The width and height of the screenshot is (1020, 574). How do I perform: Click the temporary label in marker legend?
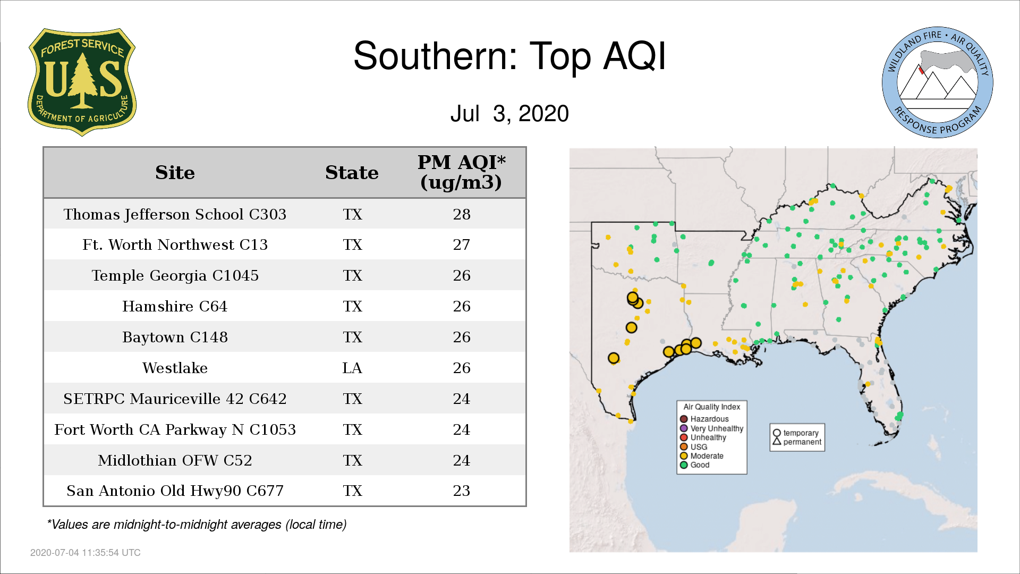click(x=801, y=433)
